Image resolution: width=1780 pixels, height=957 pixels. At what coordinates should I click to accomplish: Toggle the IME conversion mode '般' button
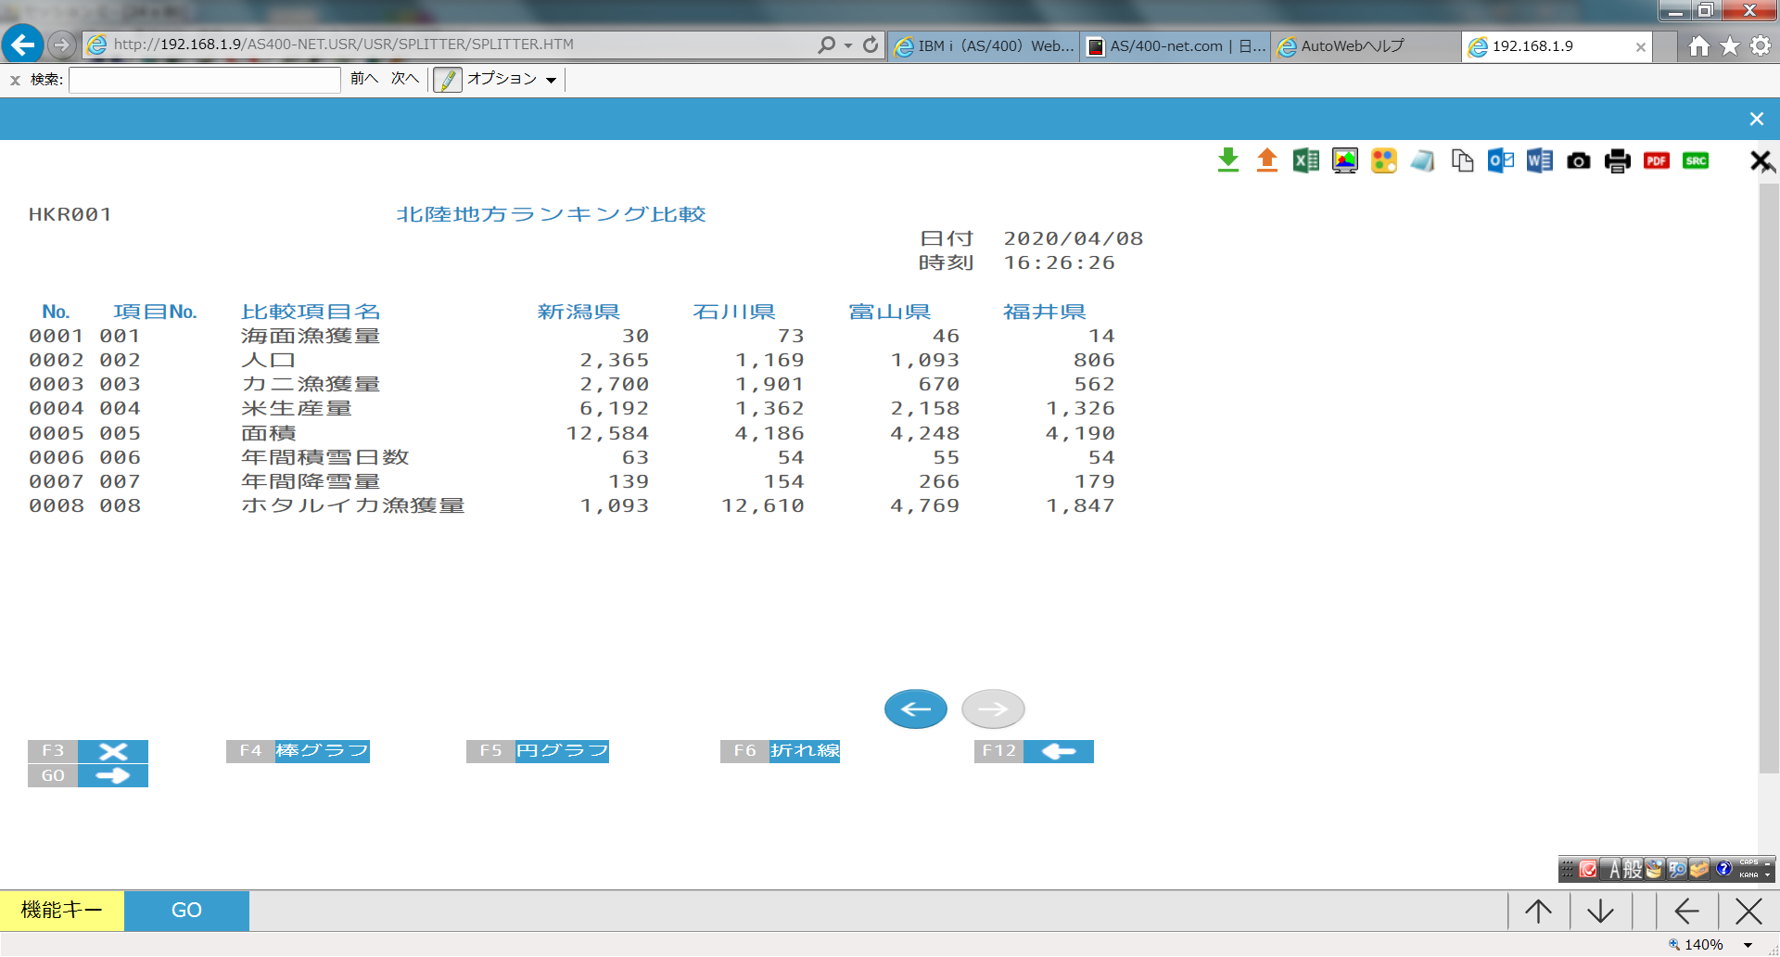[1632, 869]
